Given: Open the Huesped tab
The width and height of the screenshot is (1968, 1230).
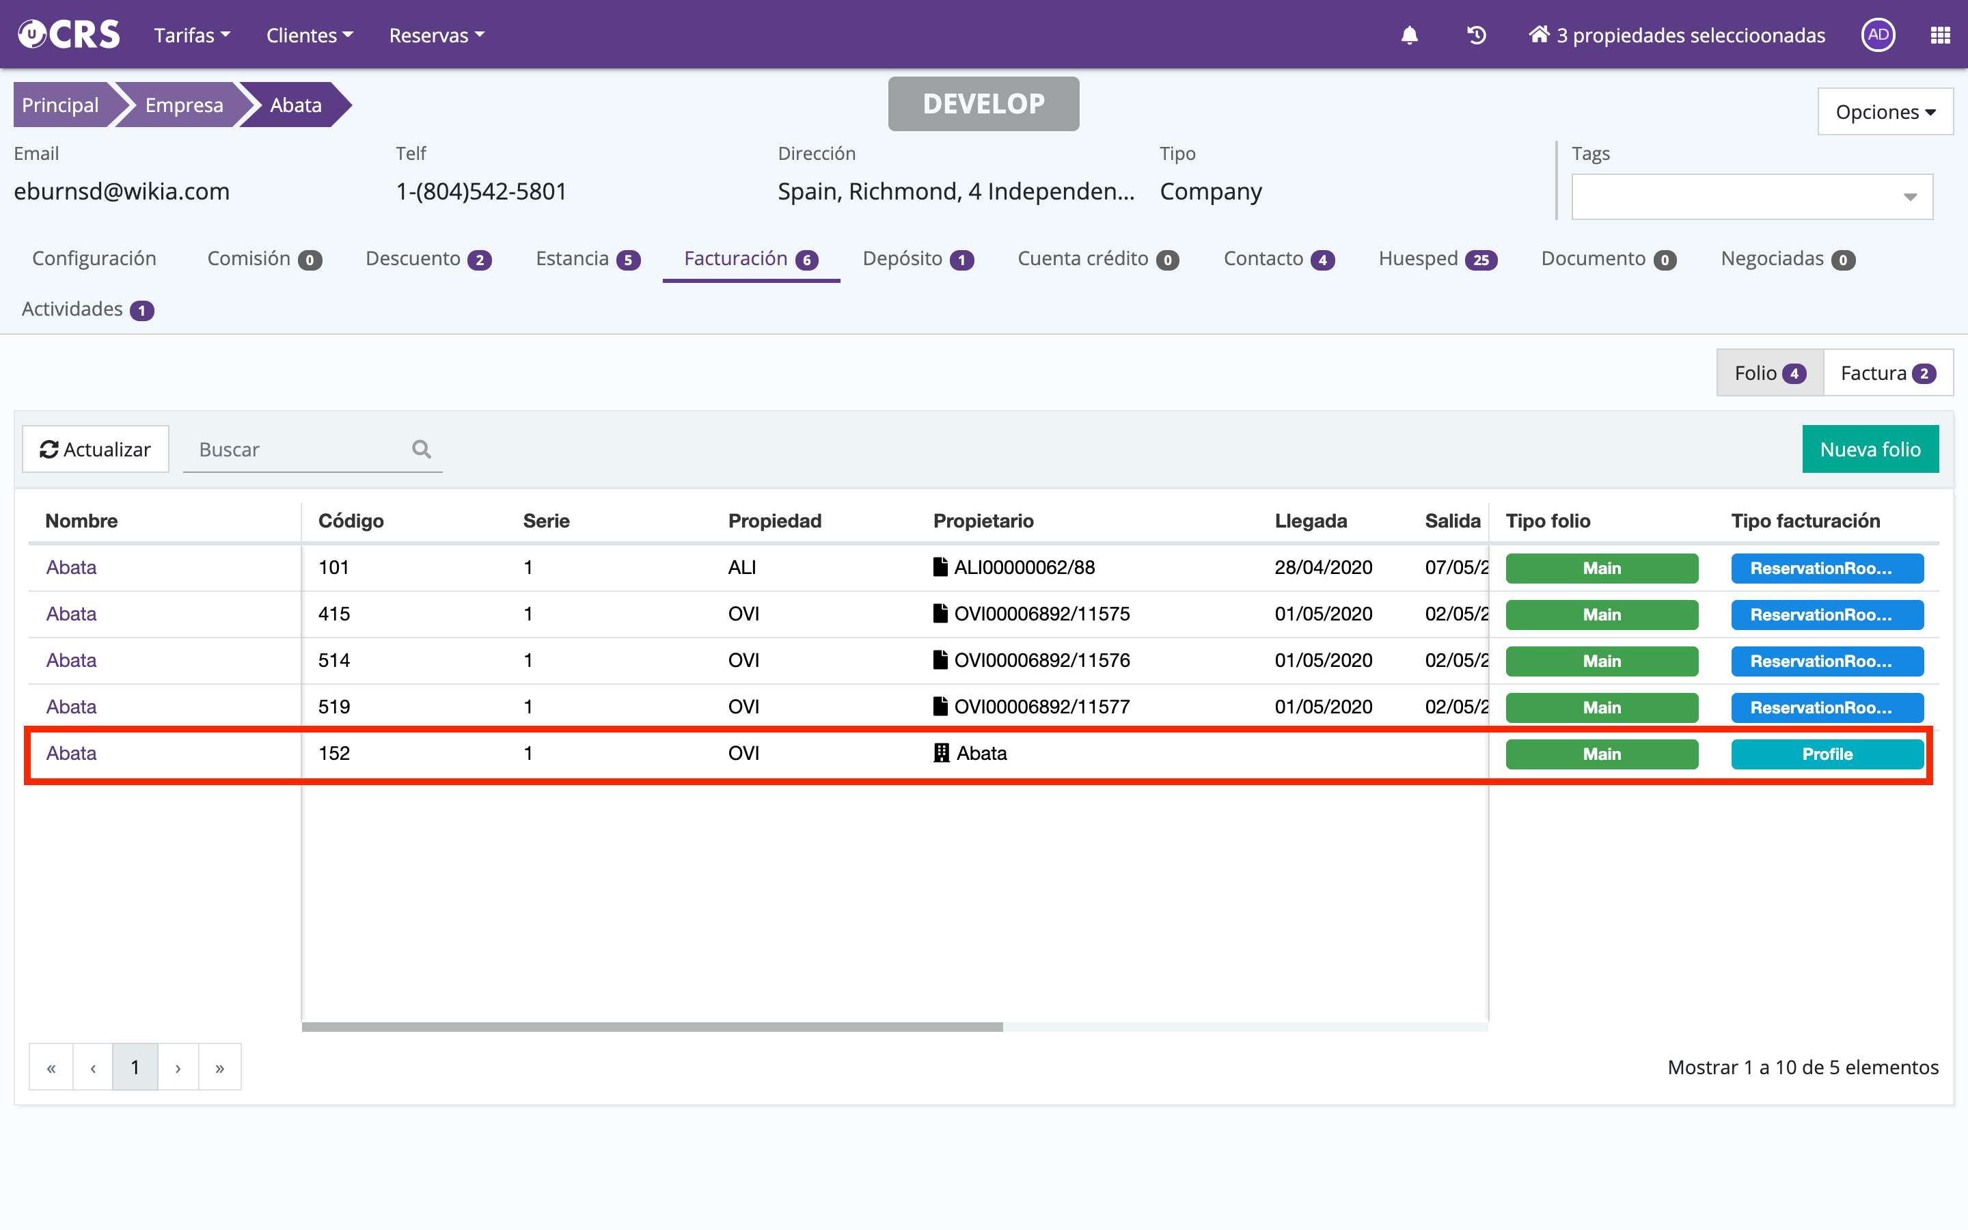Looking at the screenshot, I should point(1436,259).
